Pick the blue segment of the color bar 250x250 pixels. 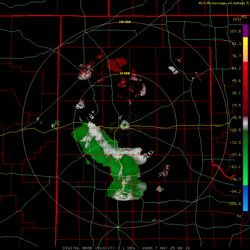click(x=245, y=198)
